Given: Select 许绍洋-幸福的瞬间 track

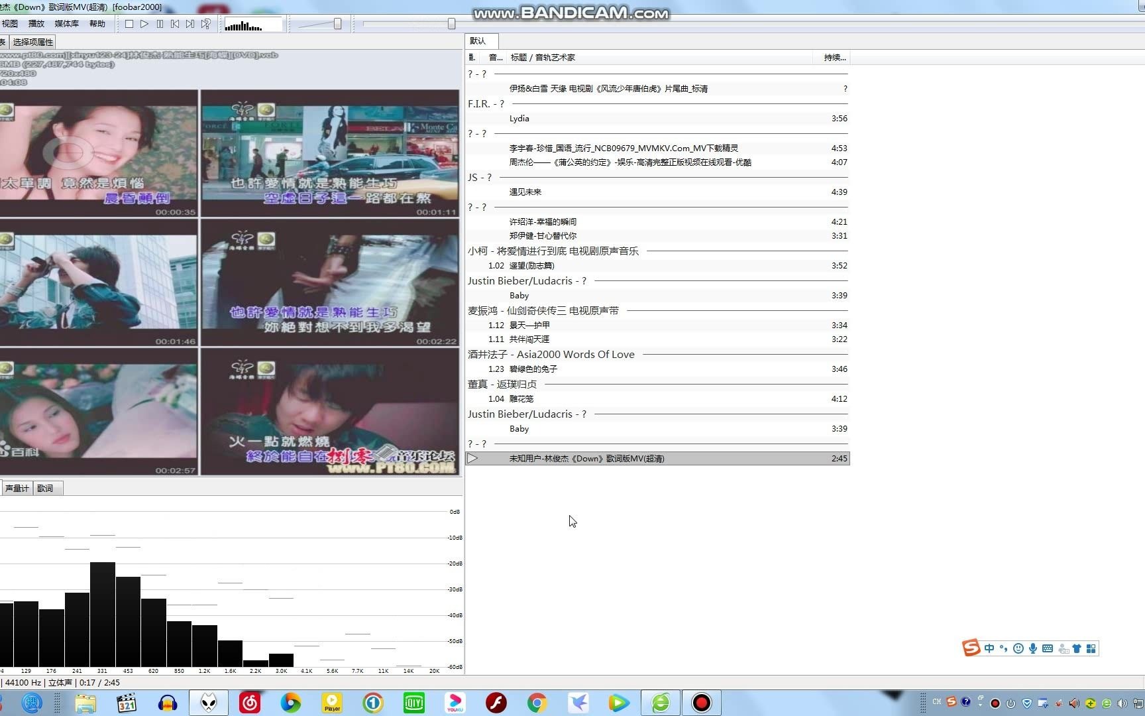Looking at the screenshot, I should pyautogui.click(x=657, y=222).
